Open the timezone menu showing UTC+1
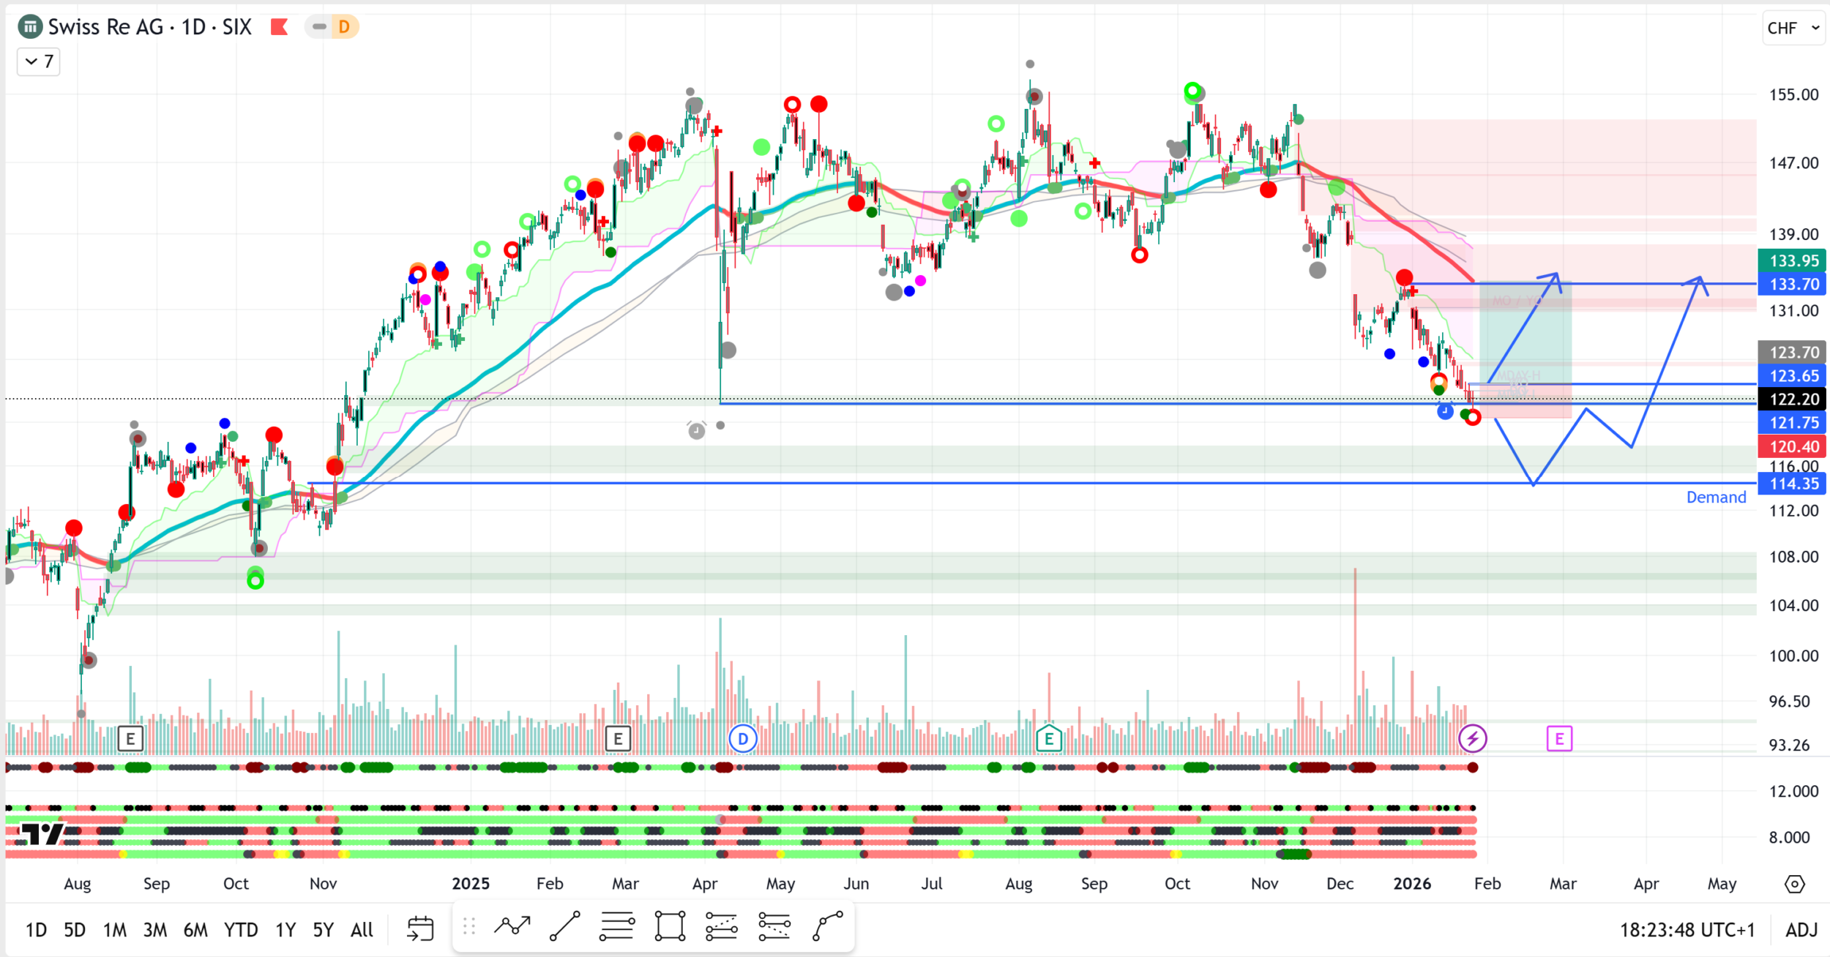The width and height of the screenshot is (1830, 957). point(1687,930)
